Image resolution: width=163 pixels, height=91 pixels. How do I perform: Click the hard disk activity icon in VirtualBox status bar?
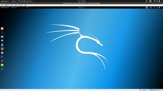[140, 90]
